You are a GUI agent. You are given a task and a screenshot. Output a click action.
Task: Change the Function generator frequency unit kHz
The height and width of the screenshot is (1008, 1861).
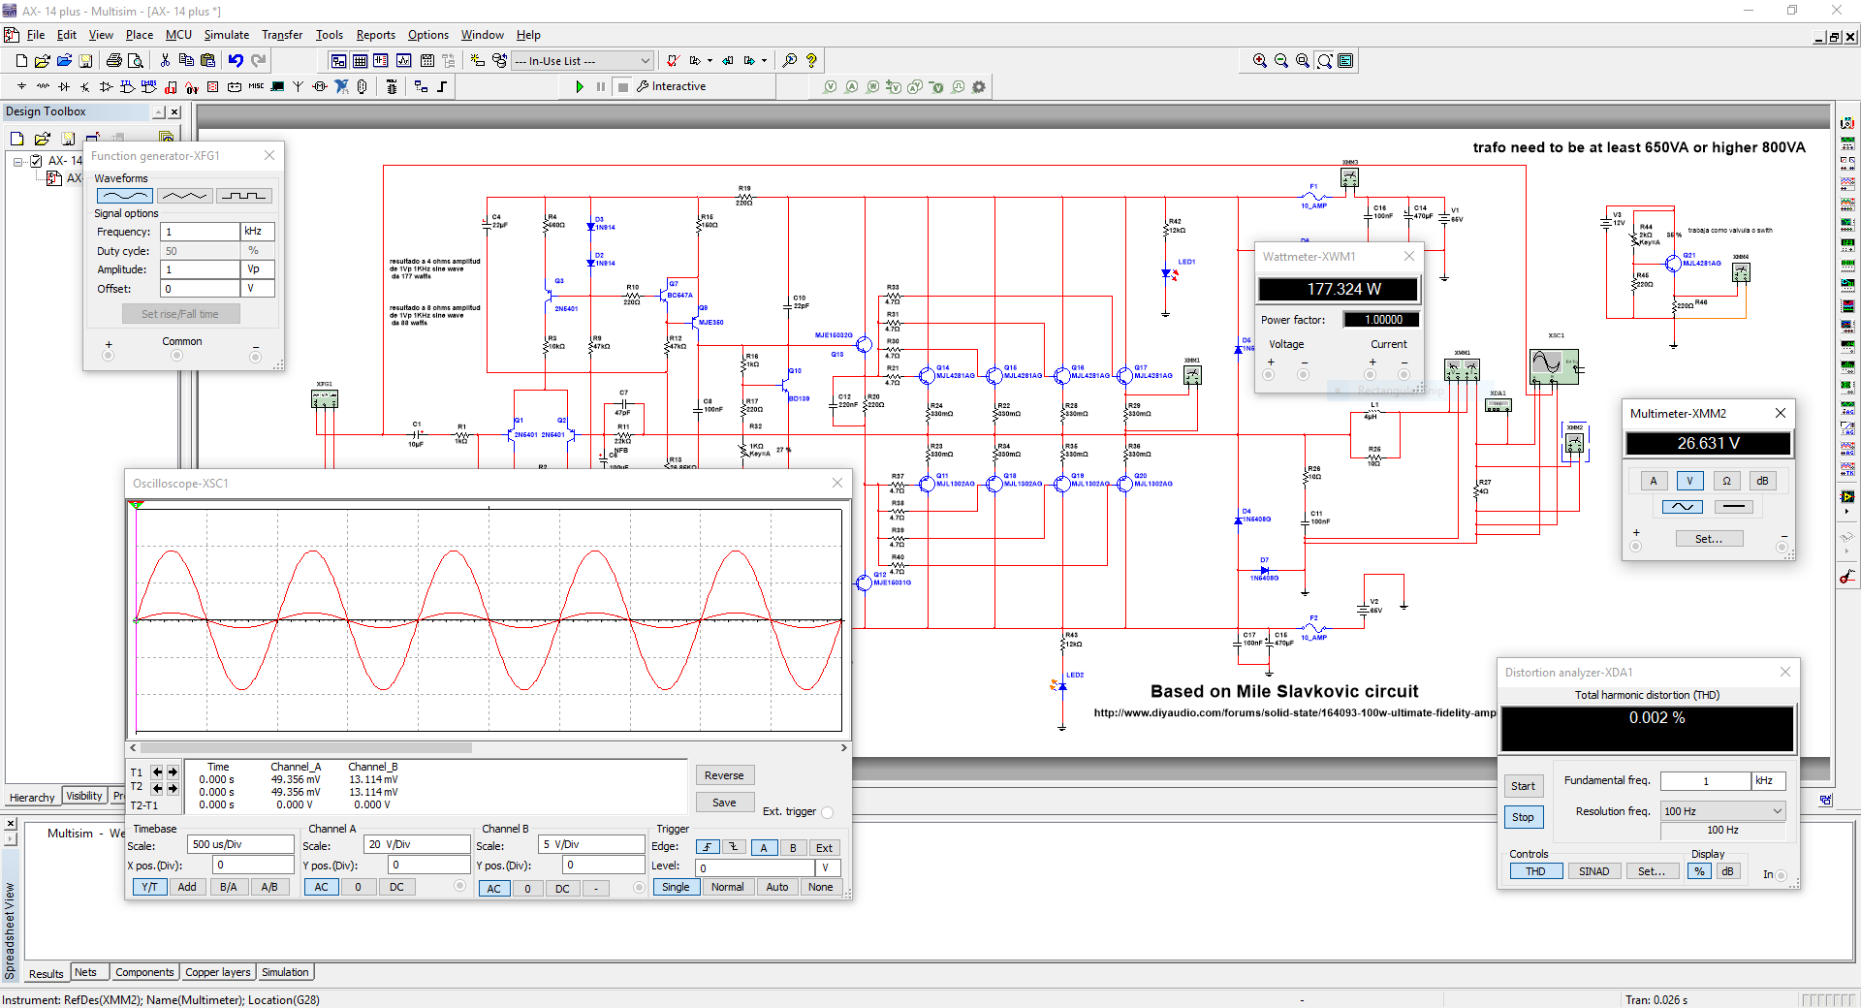258,232
